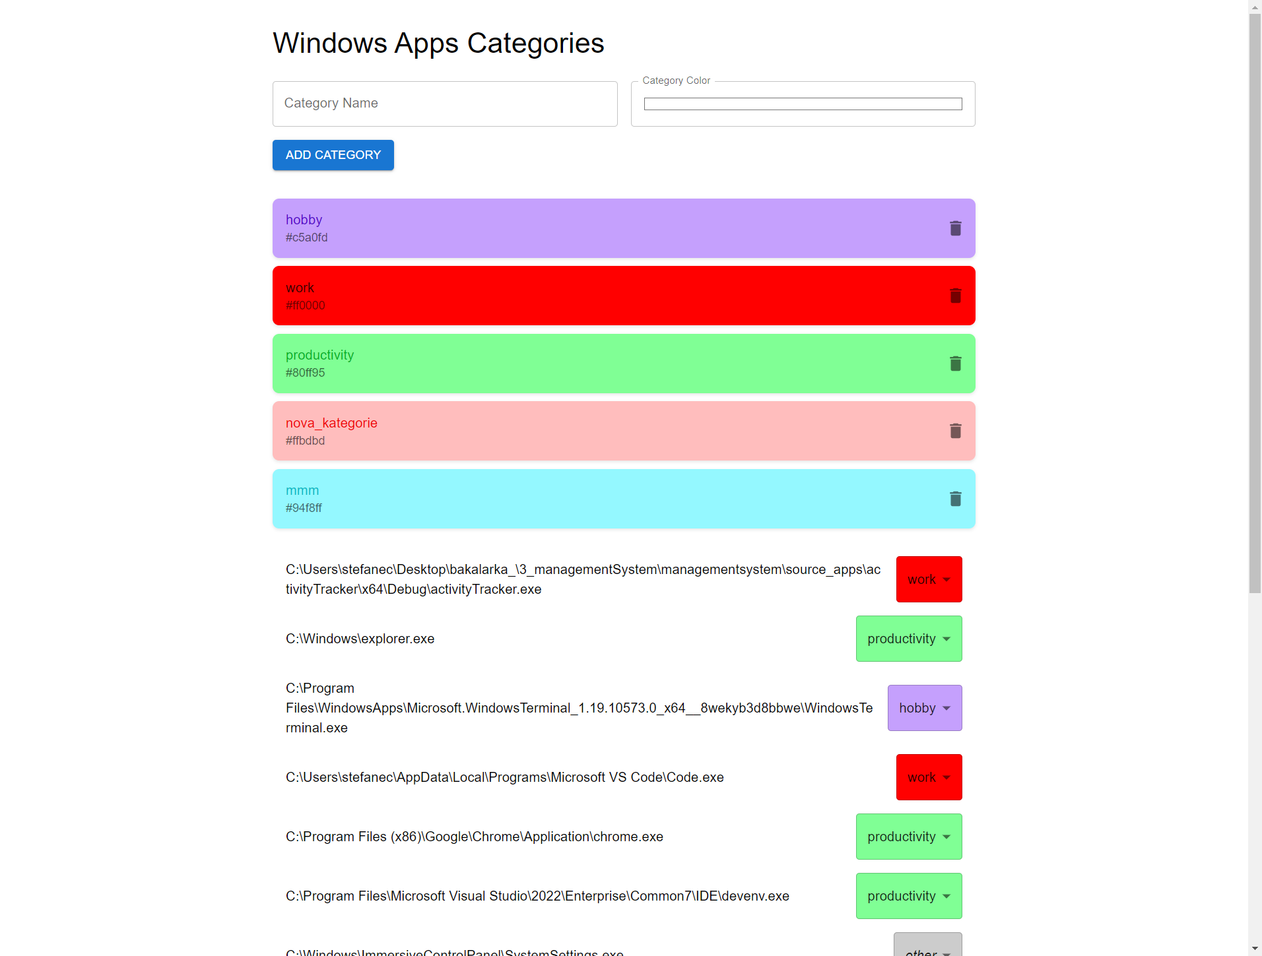The width and height of the screenshot is (1262, 956).
Task: Click the '#c5a0fd' color code text
Action: [306, 238]
